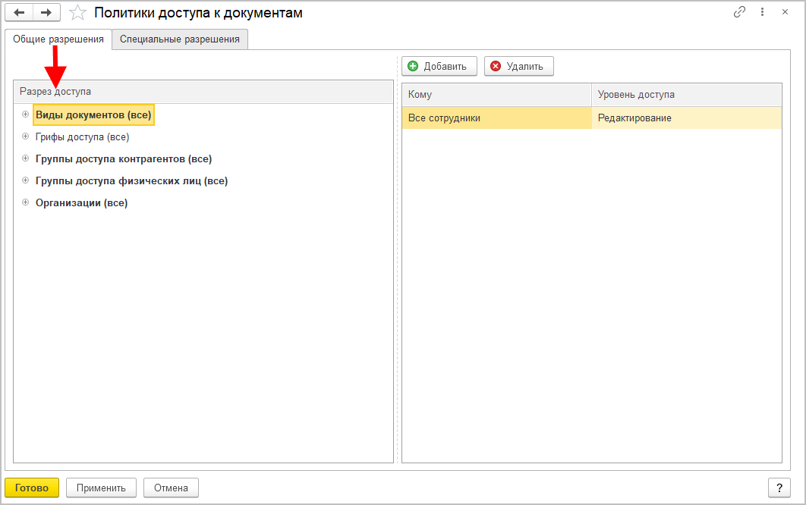Expand the Организации (все) node
The image size is (806, 505).
[26, 203]
